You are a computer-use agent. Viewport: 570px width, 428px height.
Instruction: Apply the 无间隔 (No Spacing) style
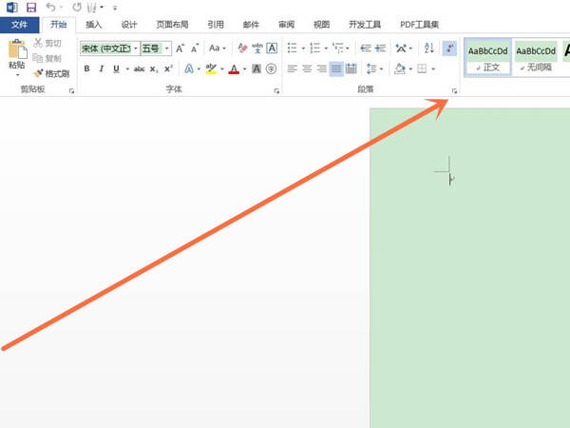coord(536,57)
